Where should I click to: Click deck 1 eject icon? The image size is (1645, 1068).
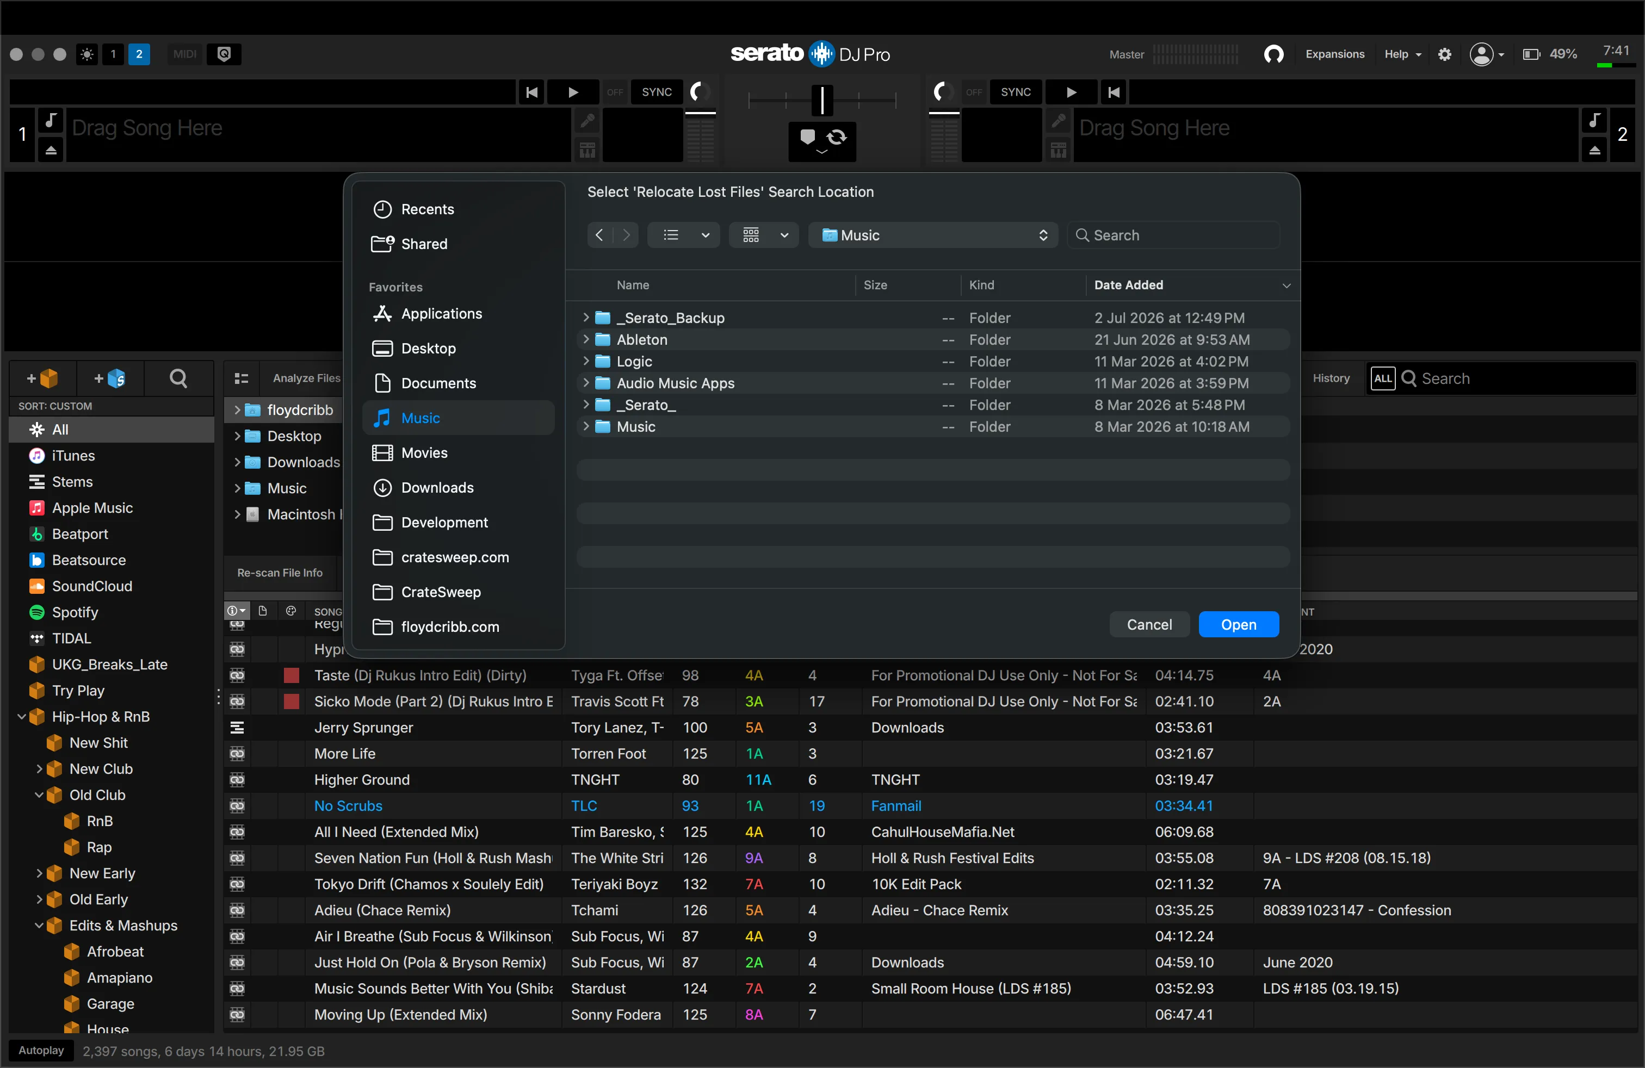[x=51, y=149]
